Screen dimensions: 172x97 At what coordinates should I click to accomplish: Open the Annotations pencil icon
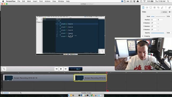162,8
